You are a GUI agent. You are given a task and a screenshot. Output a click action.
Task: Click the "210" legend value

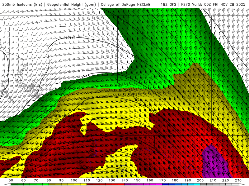point(213,180)
